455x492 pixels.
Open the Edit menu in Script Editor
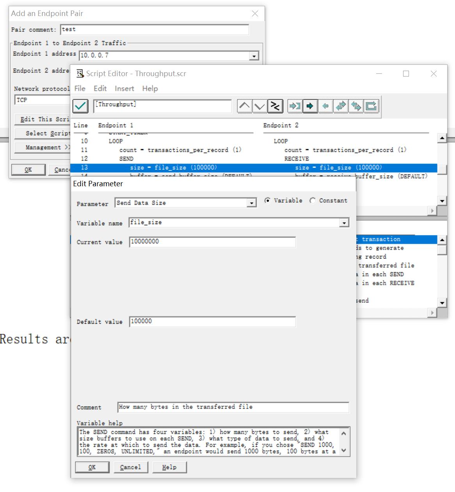pyautogui.click(x=100, y=89)
